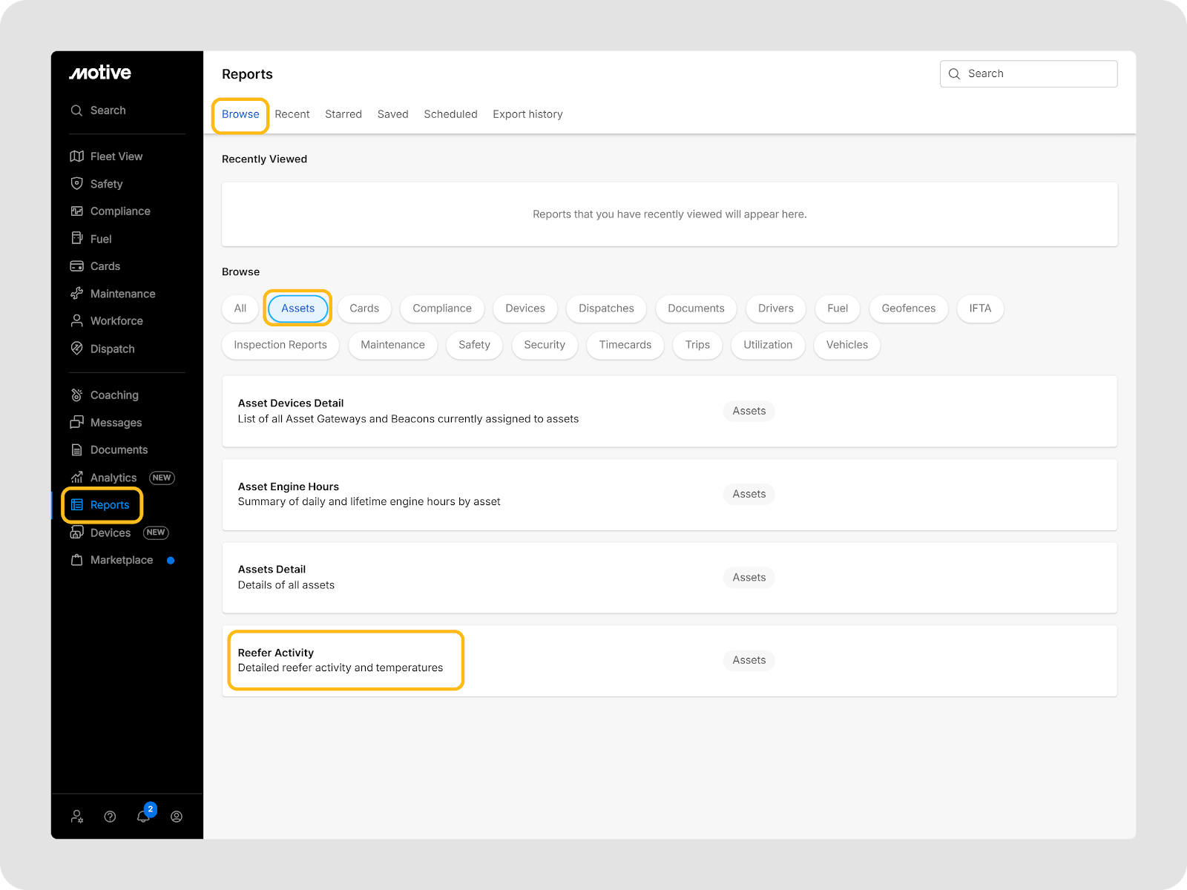Open admin settings person-gear icon

[77, 817]
